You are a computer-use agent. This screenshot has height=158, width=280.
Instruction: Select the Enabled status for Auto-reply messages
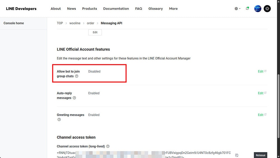[x=94, y=93]
